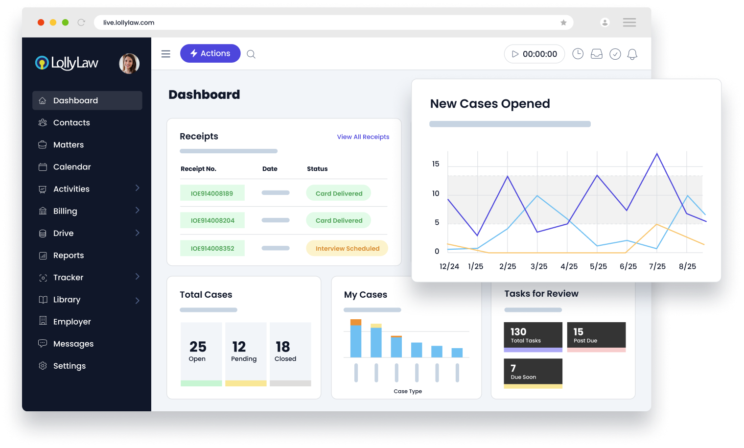Click the 130 Total Tasks tile

(533, 335)
